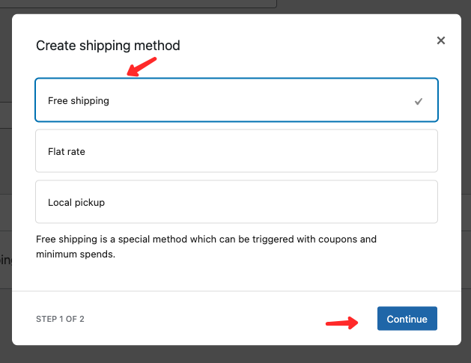Image resolution: width=471 pixels, height=363 pixels.
Task: Click the Free shipping description paragraph
Action: pos(206,246)
